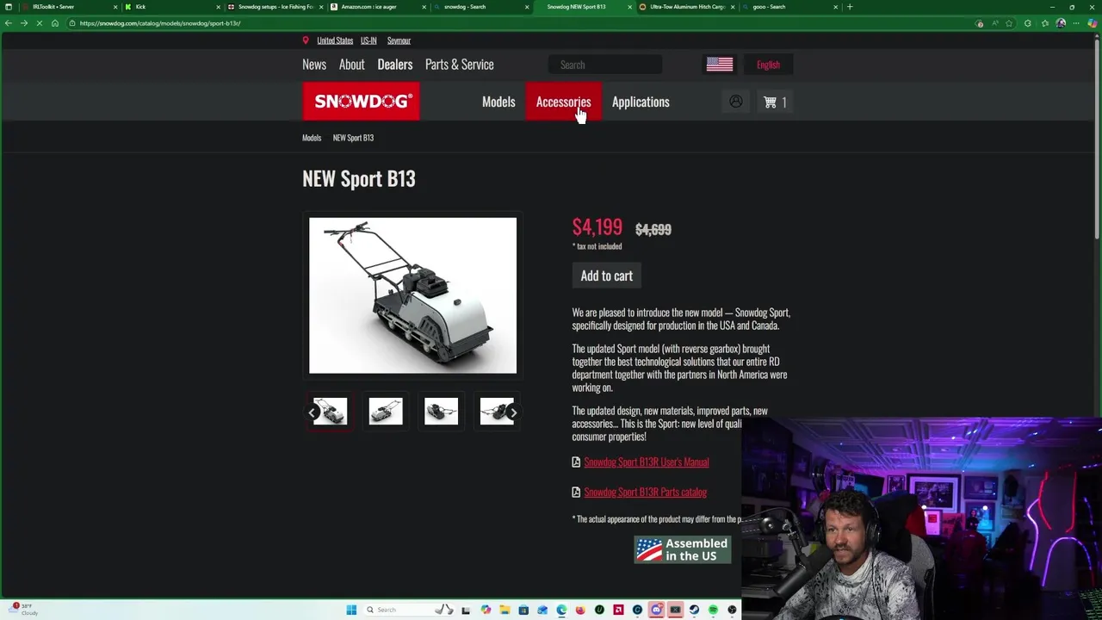Open Parts & Service page

coord(460,65)
